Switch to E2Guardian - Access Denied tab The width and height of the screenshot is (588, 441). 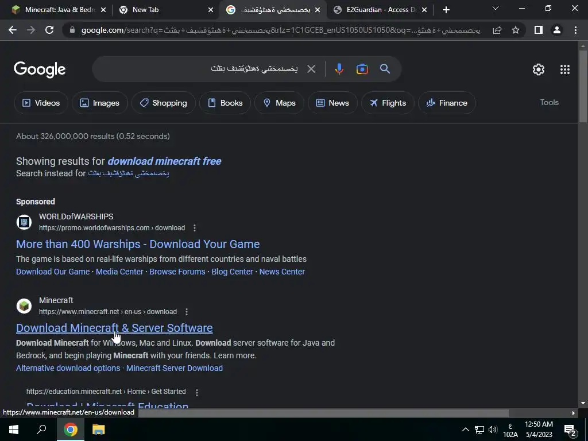tap(380, 10)
